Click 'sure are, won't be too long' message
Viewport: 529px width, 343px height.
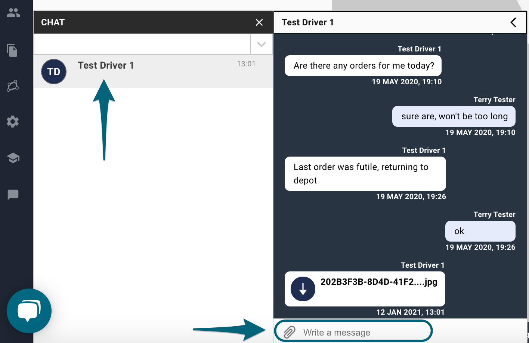[454, 116]
